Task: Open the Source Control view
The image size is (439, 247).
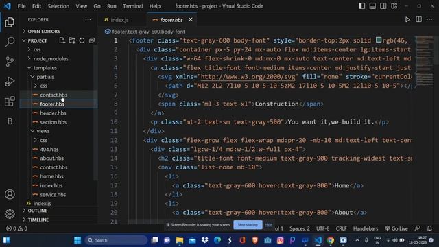Action: click(x=10, y=62)
